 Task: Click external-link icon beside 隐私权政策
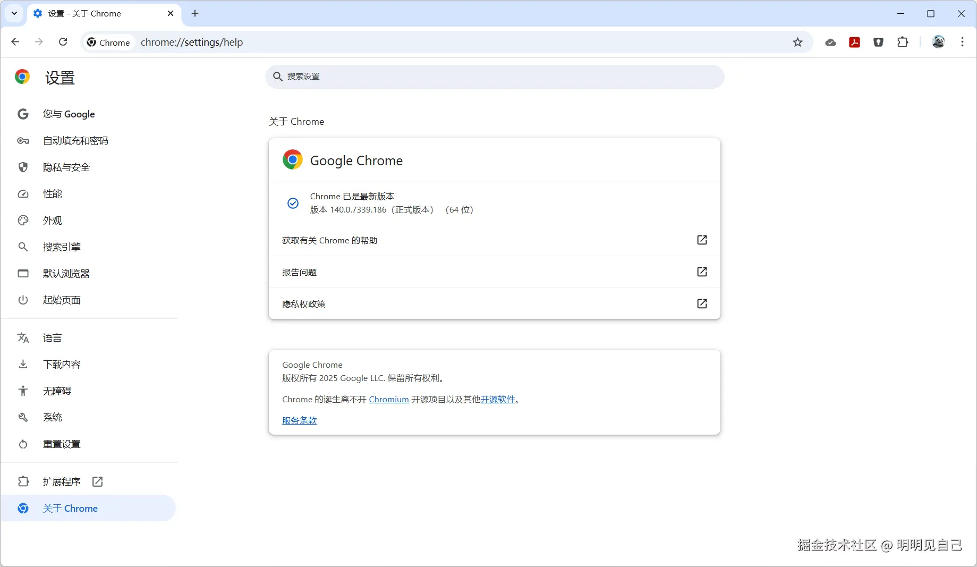(x=702, y=304)
